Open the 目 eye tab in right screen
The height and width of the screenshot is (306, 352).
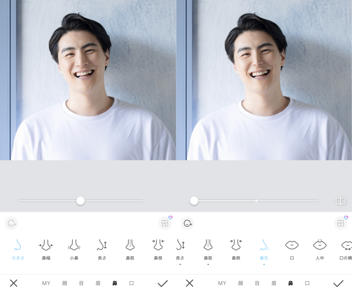[257, 283]
